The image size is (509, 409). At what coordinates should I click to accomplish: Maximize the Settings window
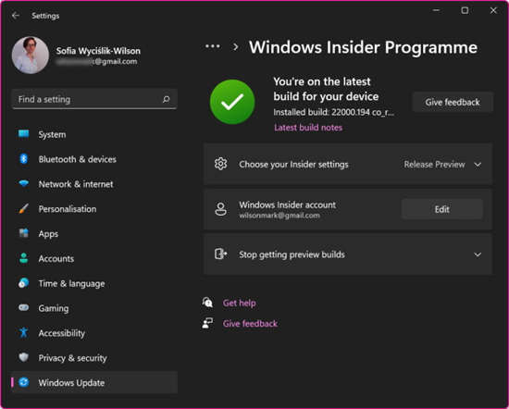coord(465,10)
